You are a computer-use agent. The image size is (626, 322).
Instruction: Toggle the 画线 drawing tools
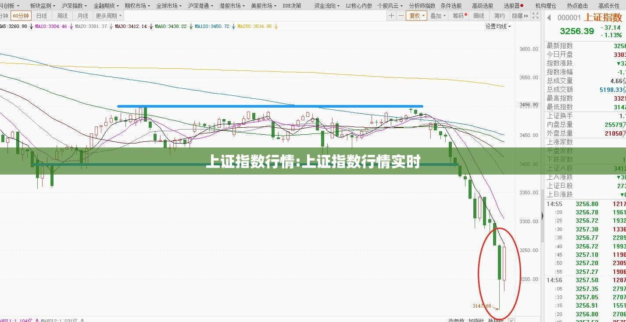coord(479,16)
